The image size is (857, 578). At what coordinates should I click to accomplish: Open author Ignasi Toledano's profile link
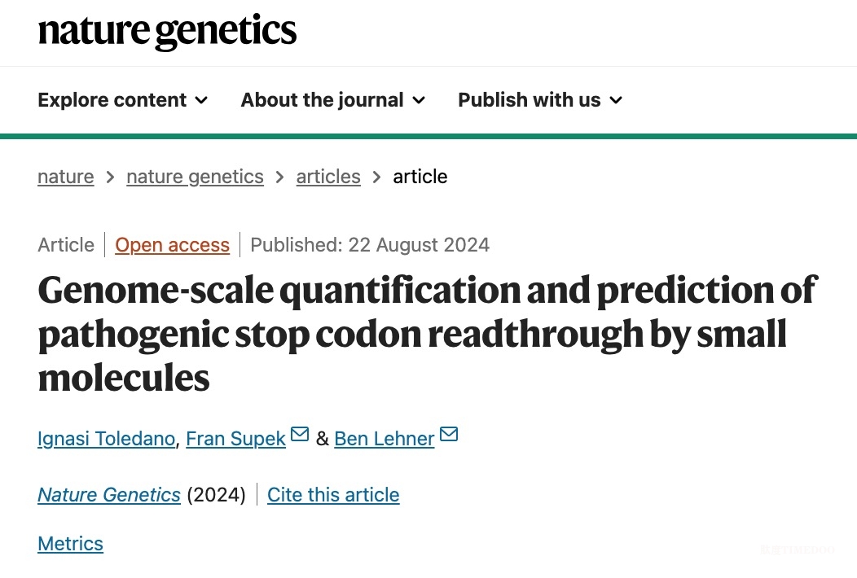click(106, 439)
